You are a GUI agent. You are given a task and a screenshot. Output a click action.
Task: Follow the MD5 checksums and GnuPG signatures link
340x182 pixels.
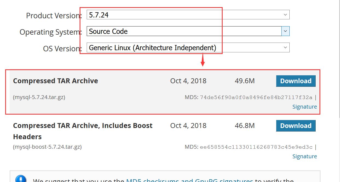190,180
